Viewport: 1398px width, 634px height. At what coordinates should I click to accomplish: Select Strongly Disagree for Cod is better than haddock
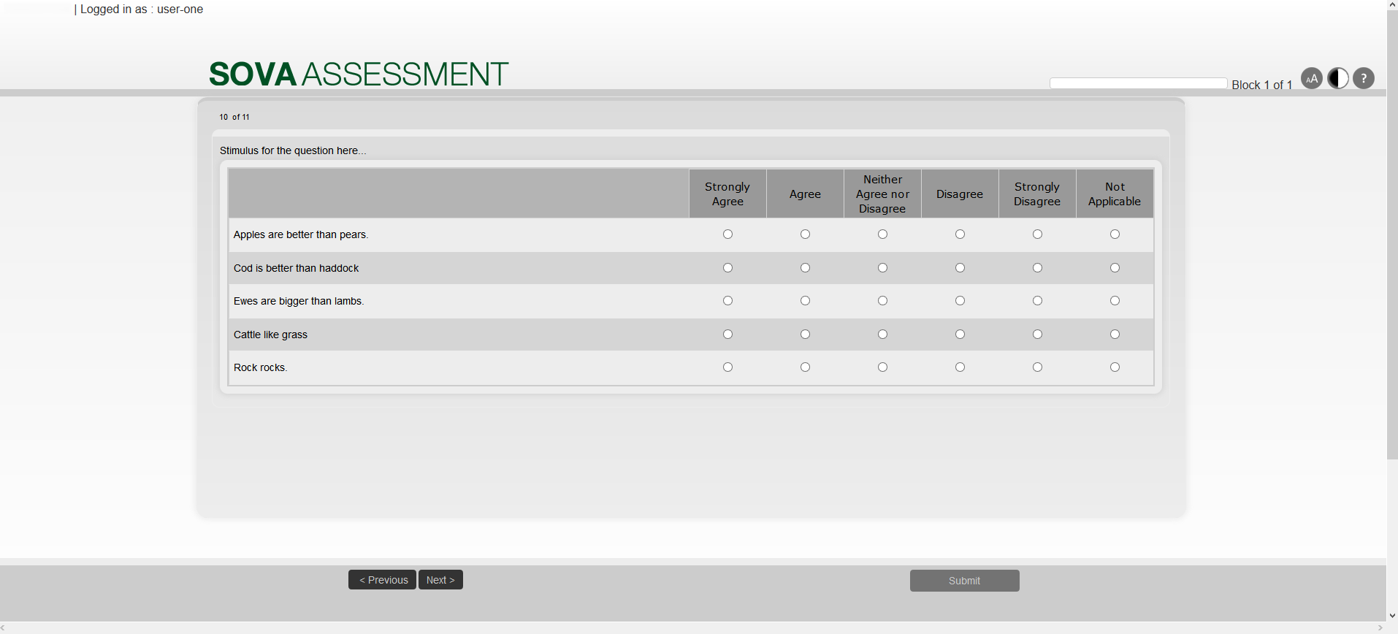click(x=1037, y=268)
